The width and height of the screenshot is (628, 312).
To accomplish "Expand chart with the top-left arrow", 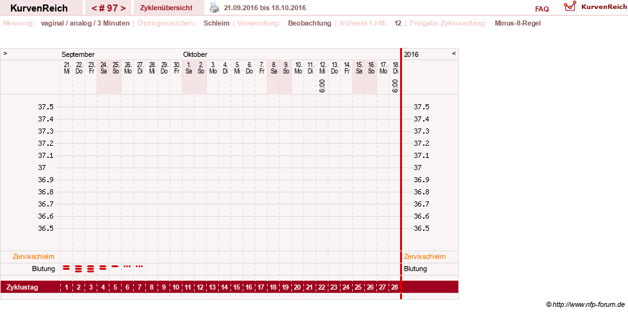I will point(5,53).
